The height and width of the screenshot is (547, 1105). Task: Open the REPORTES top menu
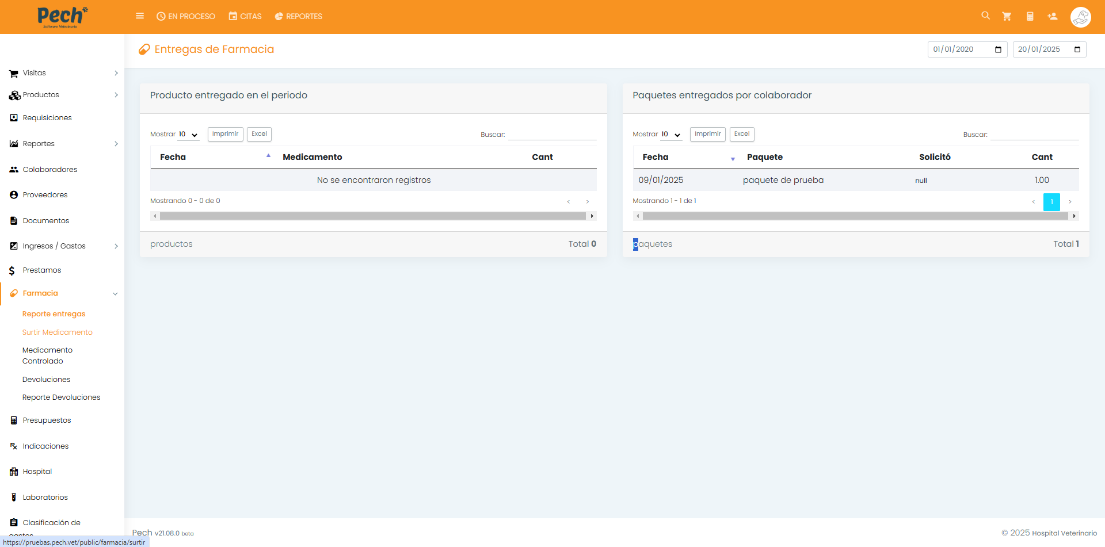pos(299,16)
